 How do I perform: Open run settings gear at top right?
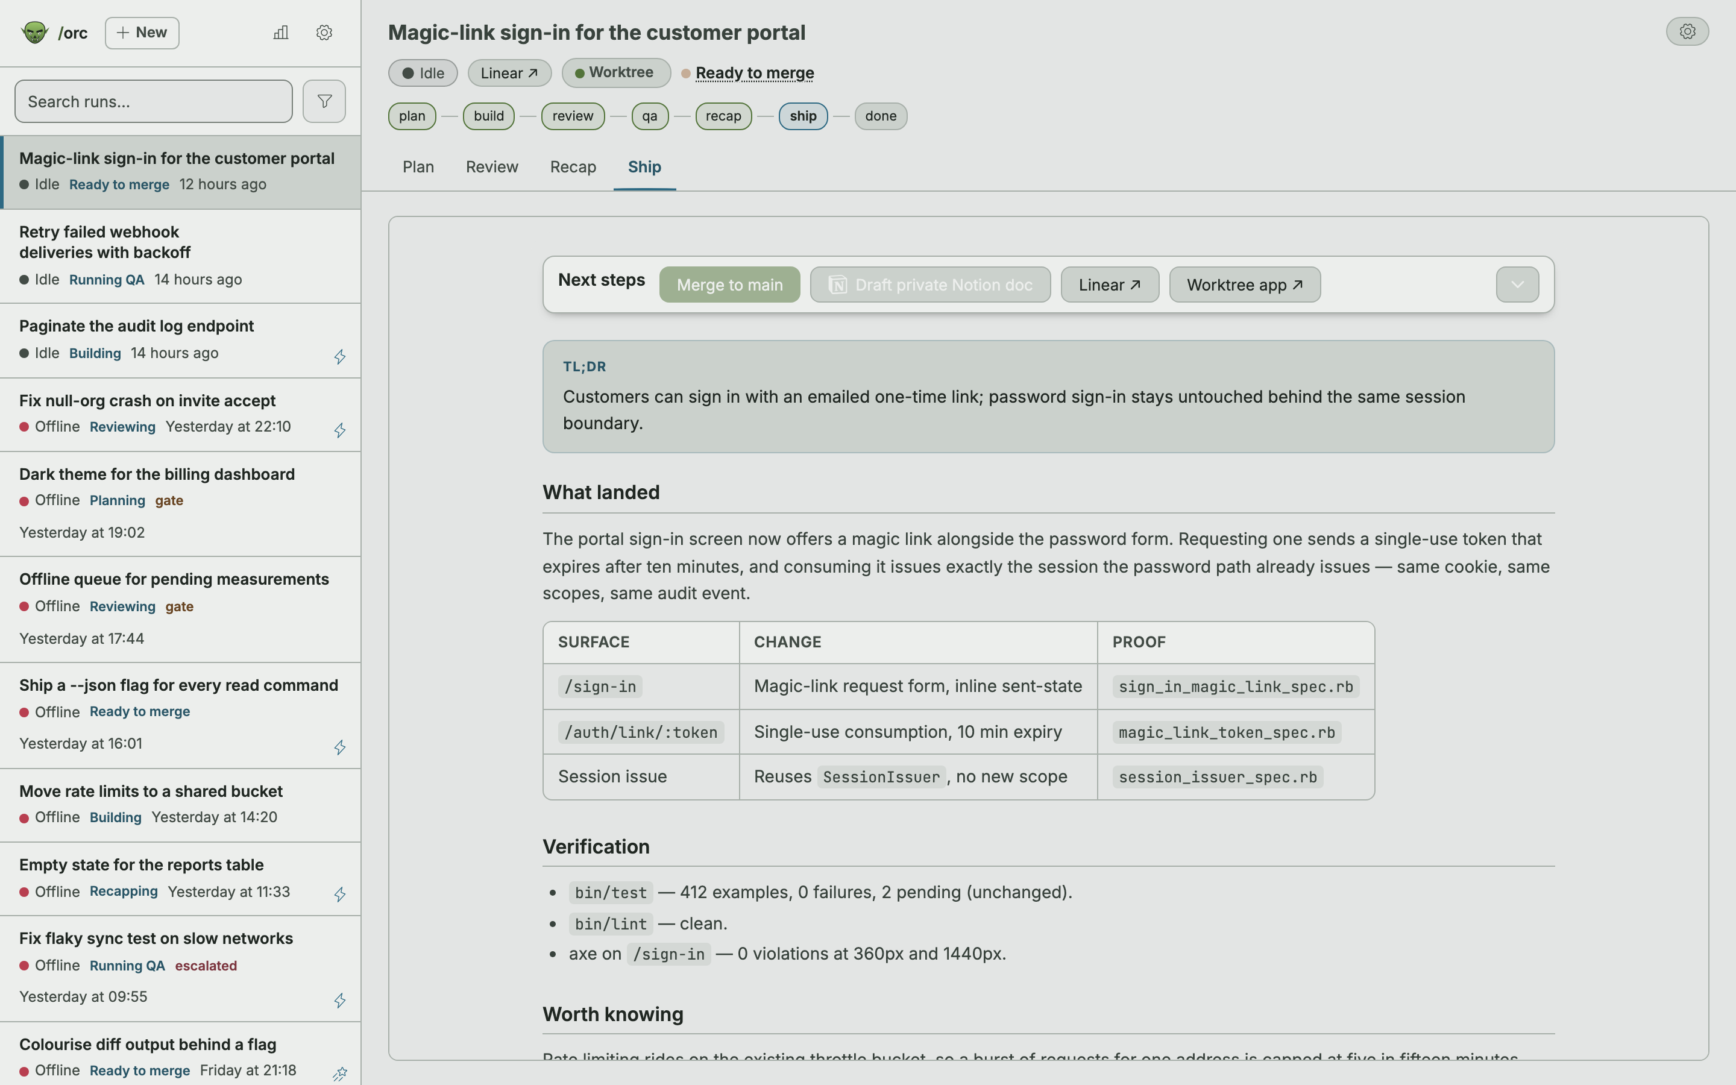[1687, 31]
